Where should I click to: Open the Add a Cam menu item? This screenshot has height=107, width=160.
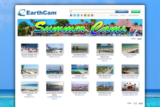pyautogui.click(x=114, y=15)
